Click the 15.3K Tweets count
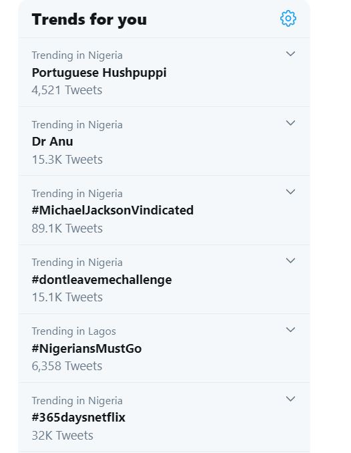The height and width of the screenshot is (453, 351). pyautogui.click(x=67, y=160)
